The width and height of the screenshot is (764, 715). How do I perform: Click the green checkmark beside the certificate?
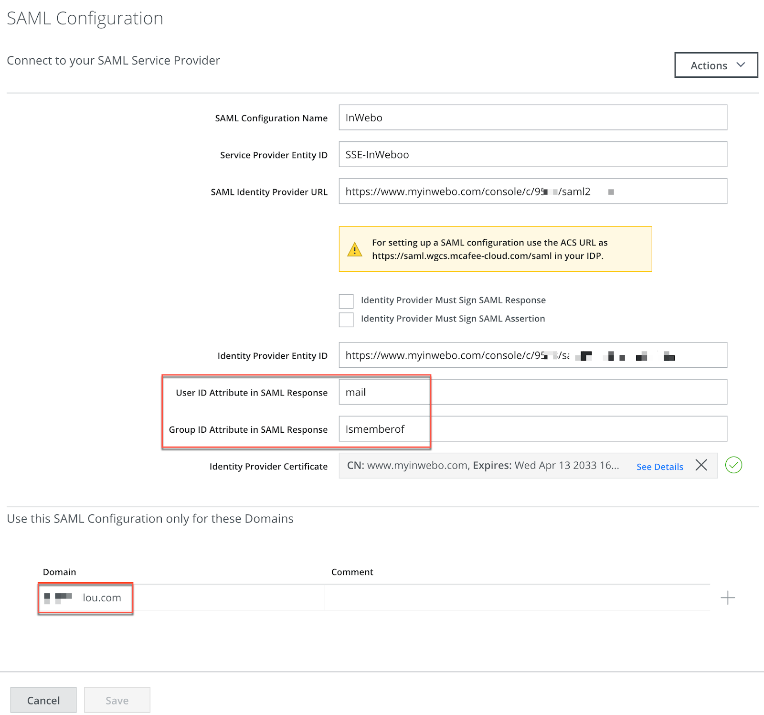pos(734,466)
